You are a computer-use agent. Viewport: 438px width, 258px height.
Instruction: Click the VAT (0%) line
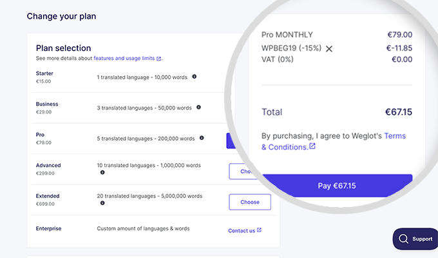[337, 59]
